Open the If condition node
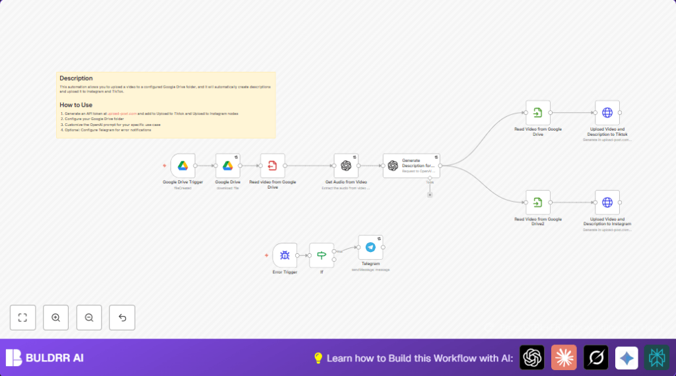 pos(321,255)
